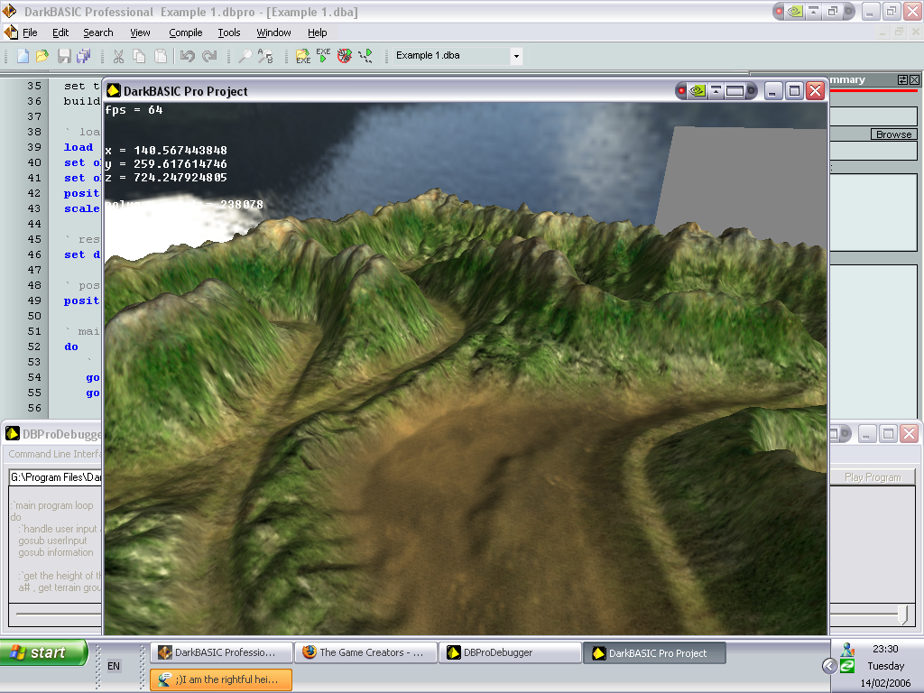Open the Search menu
The width and height of the screenshot is (924, 693).
coord(97,32)
